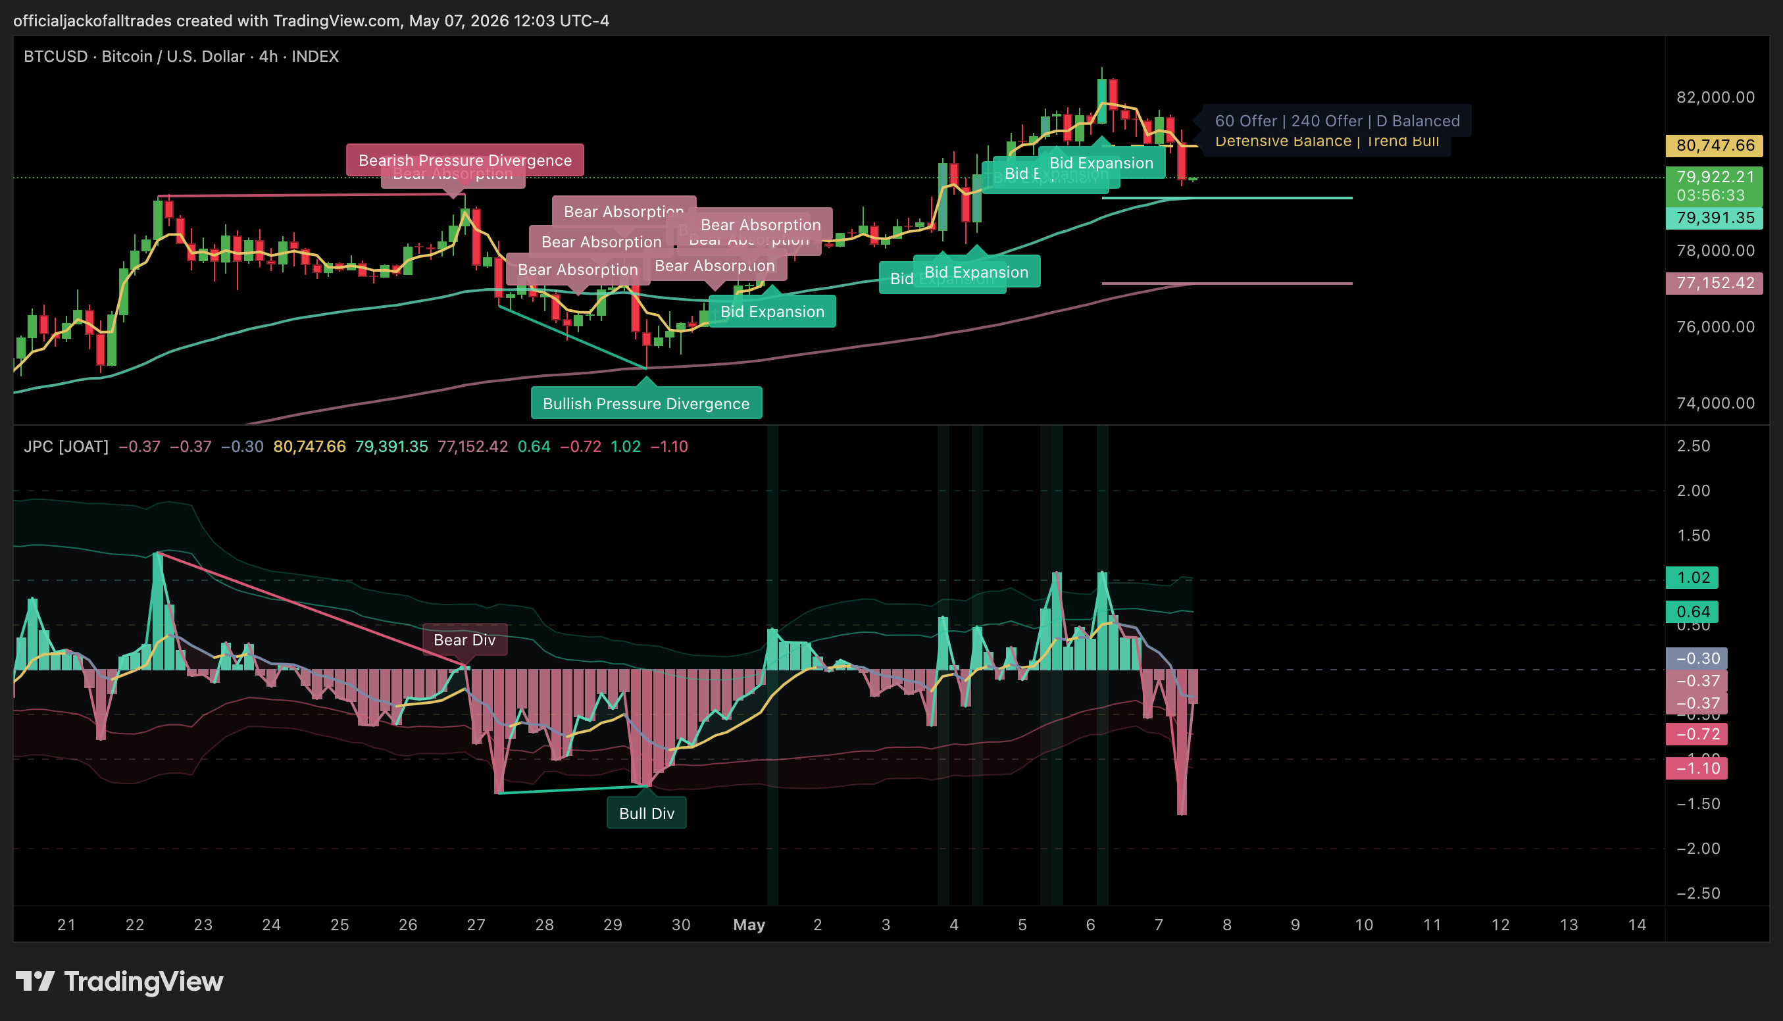Click the -0.30 oscillator value tag

click(1697, 658)
